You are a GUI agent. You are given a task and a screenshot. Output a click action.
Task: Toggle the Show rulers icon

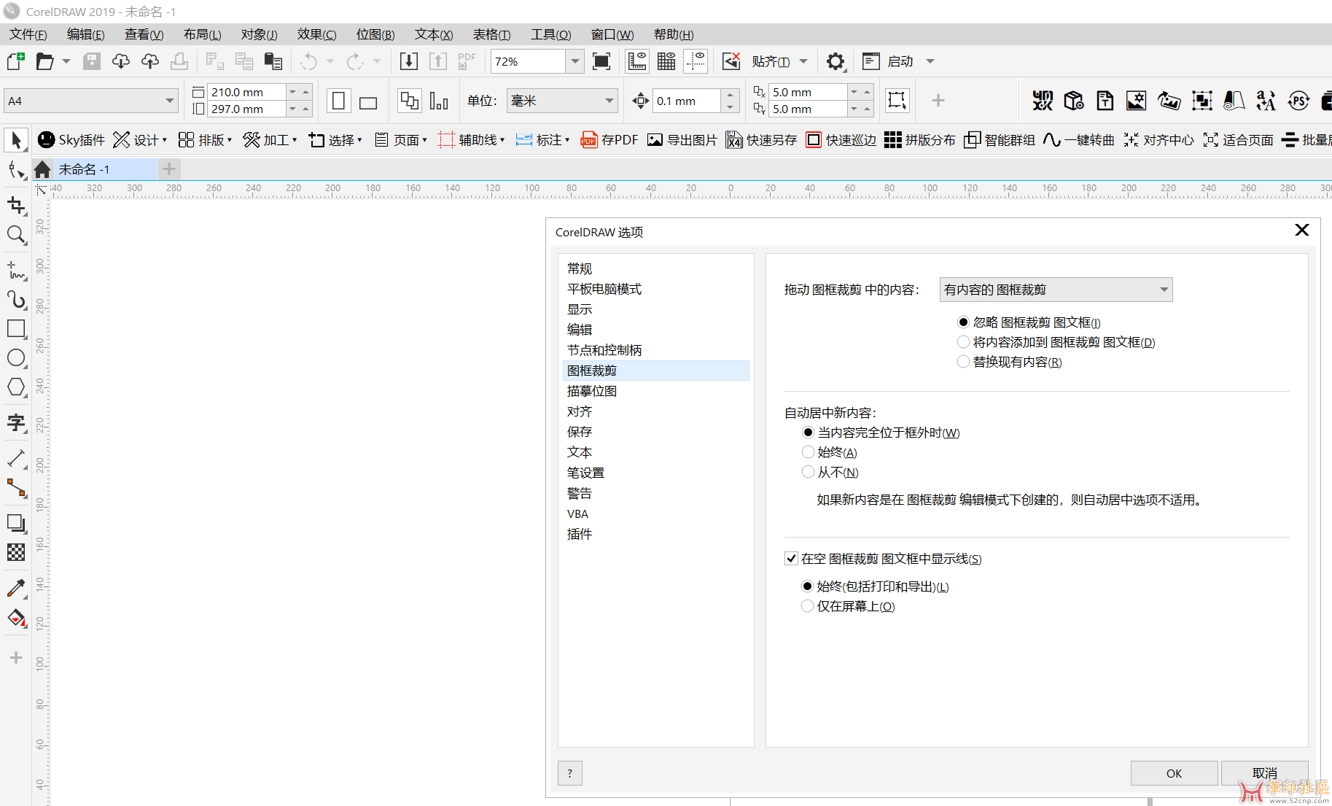tap(636, 61)
